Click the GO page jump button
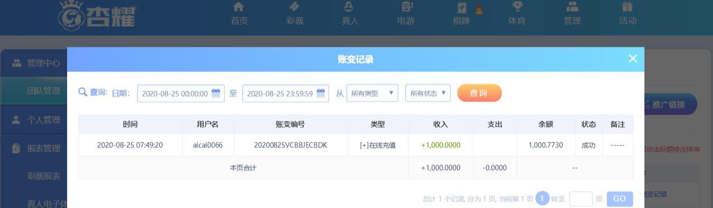The height and width of the screenshot is (208, 713). pos(620,199)
